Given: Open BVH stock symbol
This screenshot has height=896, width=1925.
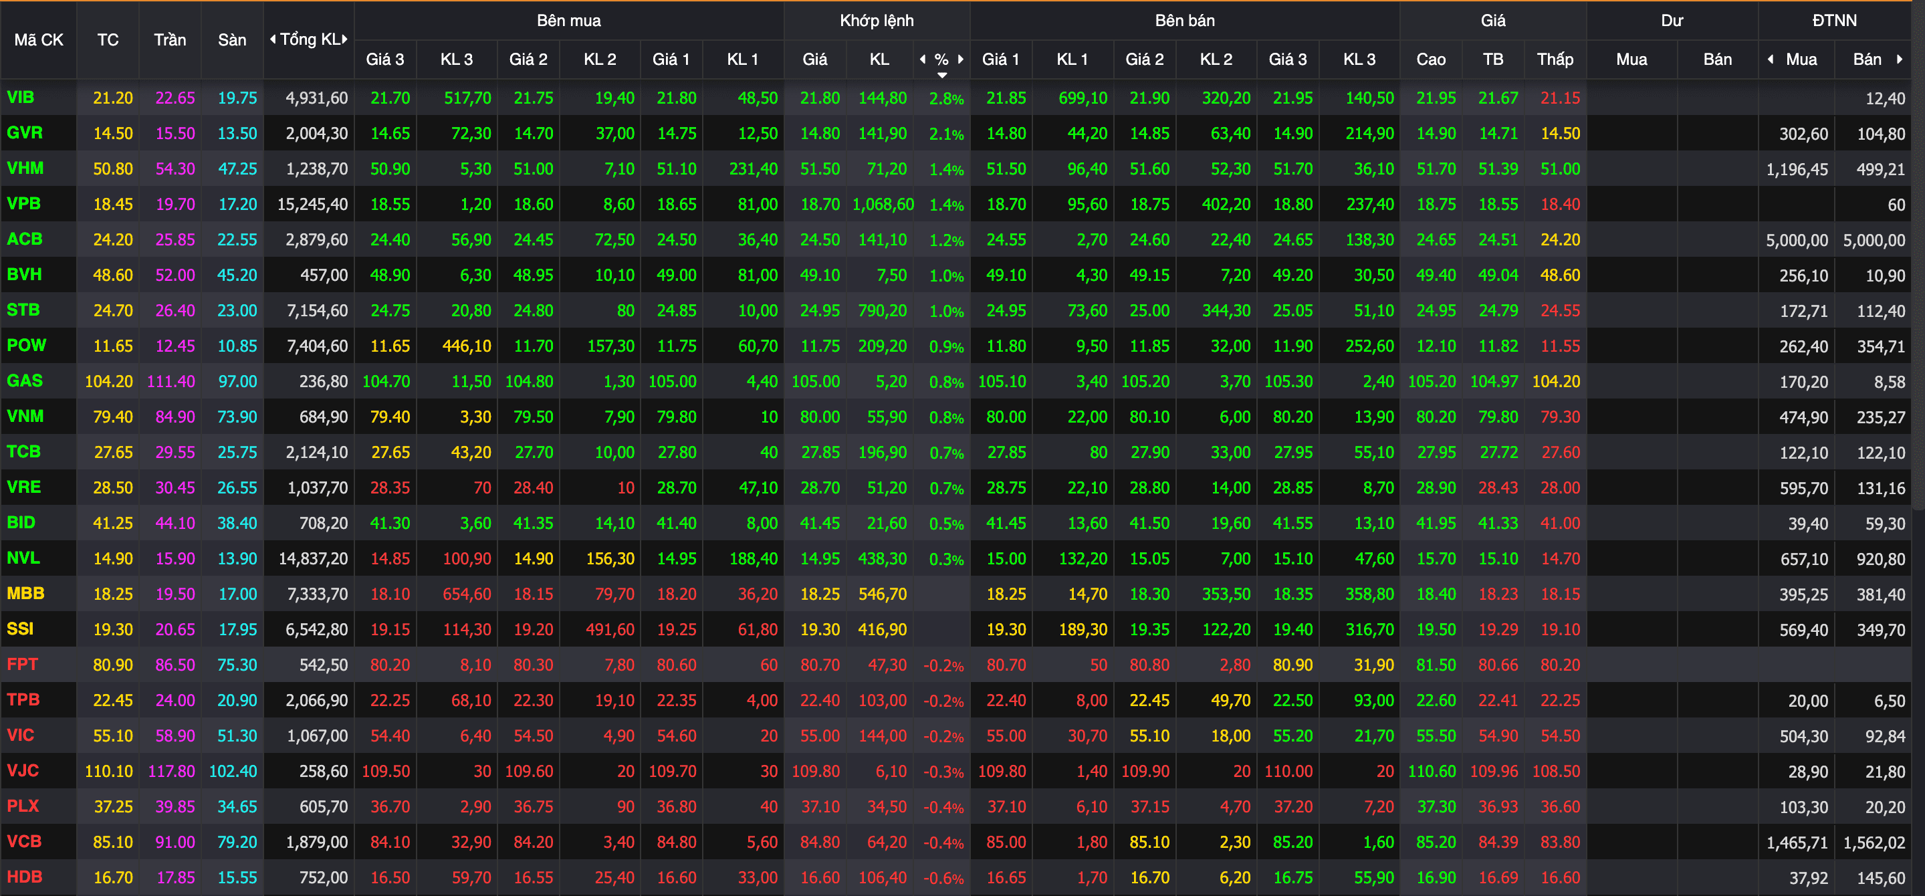Looking at the screenshot, I should click(25, 274).
